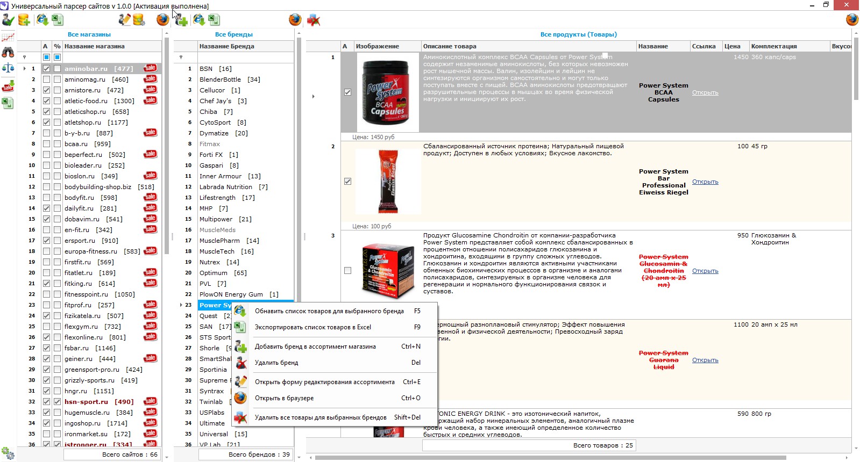The height and width of the screenshot is (462, 860).
Task: Choose 'Открыть в браузере' menu item
Action: 335,398
